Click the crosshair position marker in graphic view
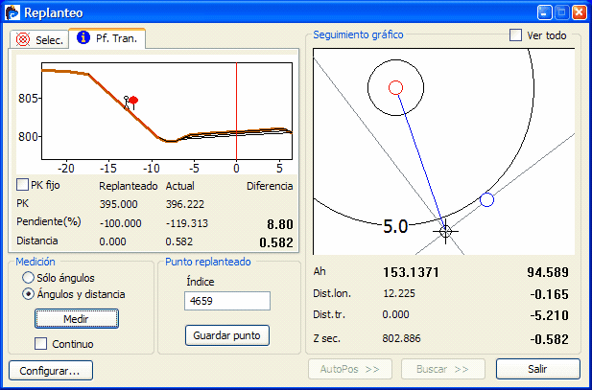This screenshot has height=390, width=592. pos(445,231)
